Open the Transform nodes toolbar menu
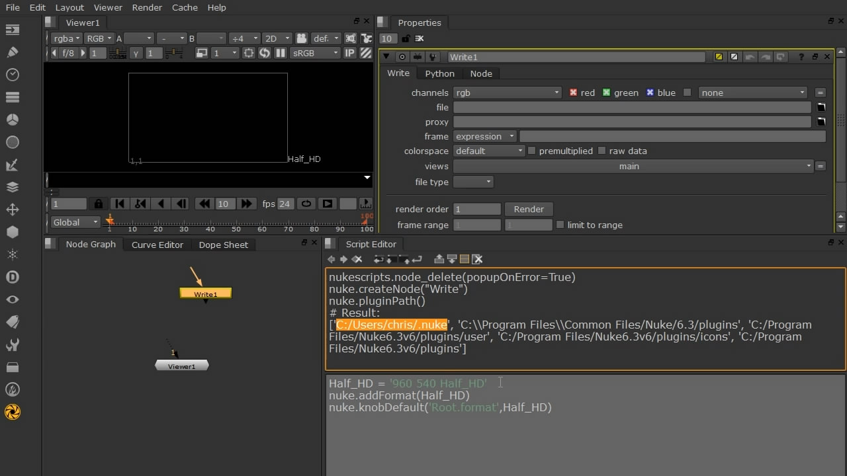Screen dimensions: 847x476 click(12, 210)
